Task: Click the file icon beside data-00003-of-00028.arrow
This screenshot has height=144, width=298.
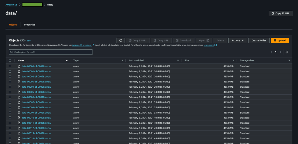Action: pyautogui.click(x=19, y=82)
